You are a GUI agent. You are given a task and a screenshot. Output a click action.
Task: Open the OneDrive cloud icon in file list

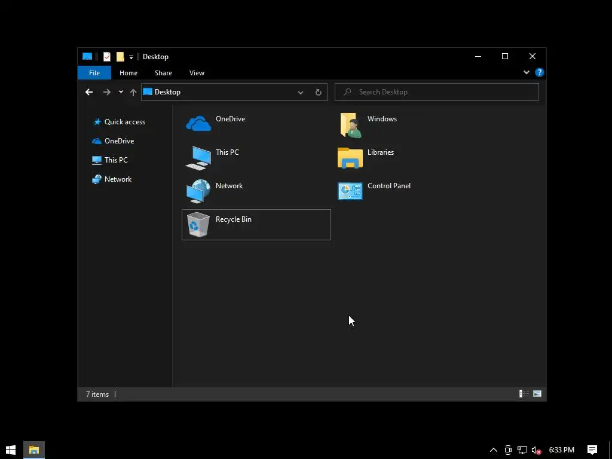pos(198,123)
